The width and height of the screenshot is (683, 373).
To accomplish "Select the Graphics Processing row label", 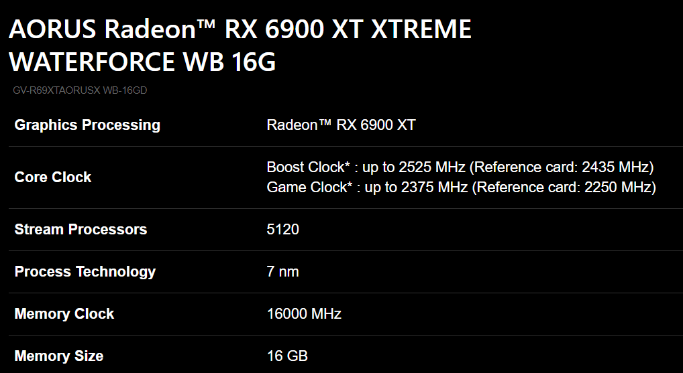I will tap(87, 125).
